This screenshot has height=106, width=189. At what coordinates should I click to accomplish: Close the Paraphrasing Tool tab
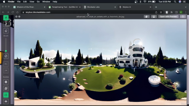80,7
